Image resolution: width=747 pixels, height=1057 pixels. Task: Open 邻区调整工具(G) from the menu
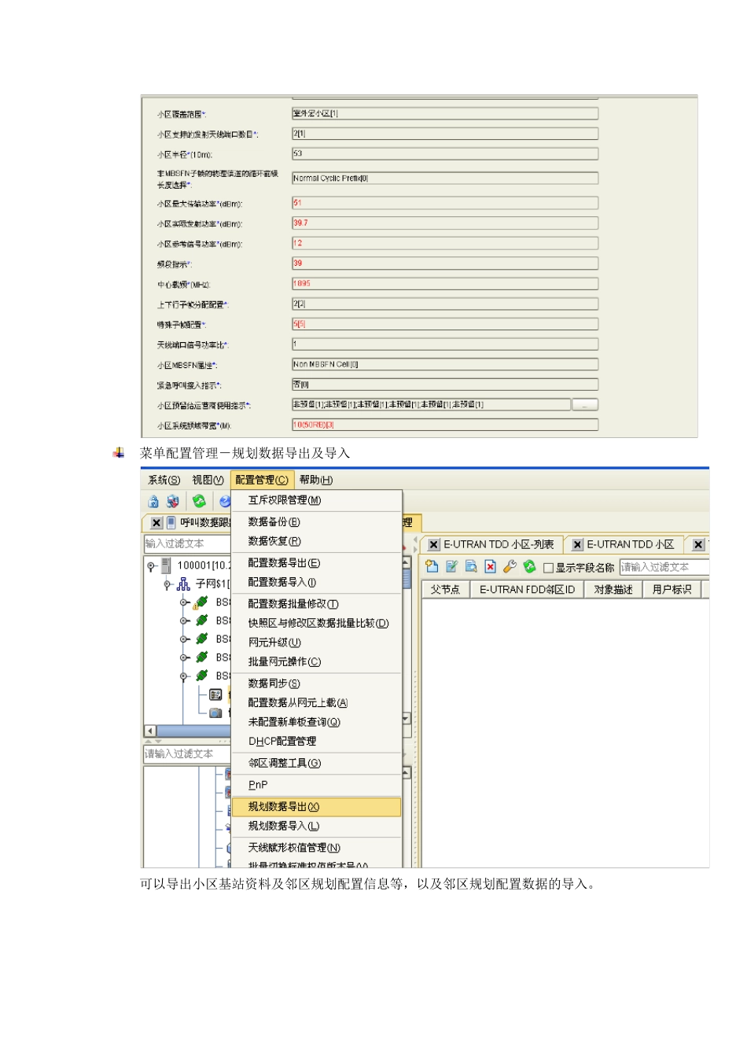(316, 763)
